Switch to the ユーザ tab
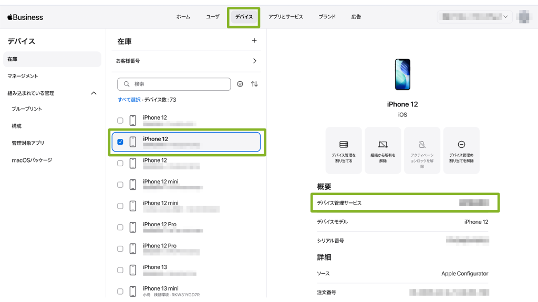Screen dimensions: 538x302 (213, 17)
